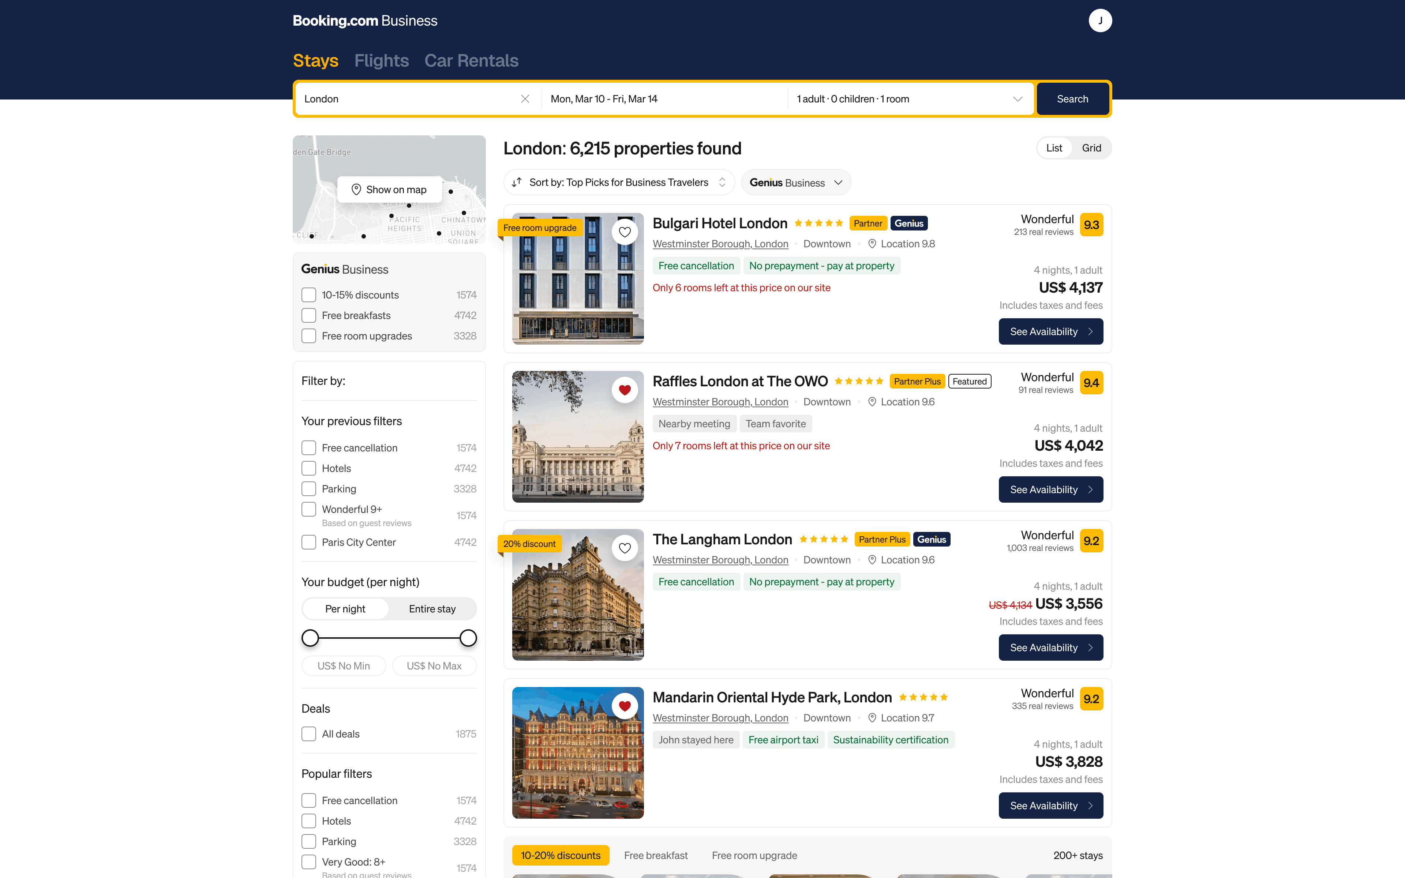Image resolution: width=1405 pixels, height=878 pixels.
Task: Enable the Free breakfasts checkbox
Action: (x=309, y=315)
